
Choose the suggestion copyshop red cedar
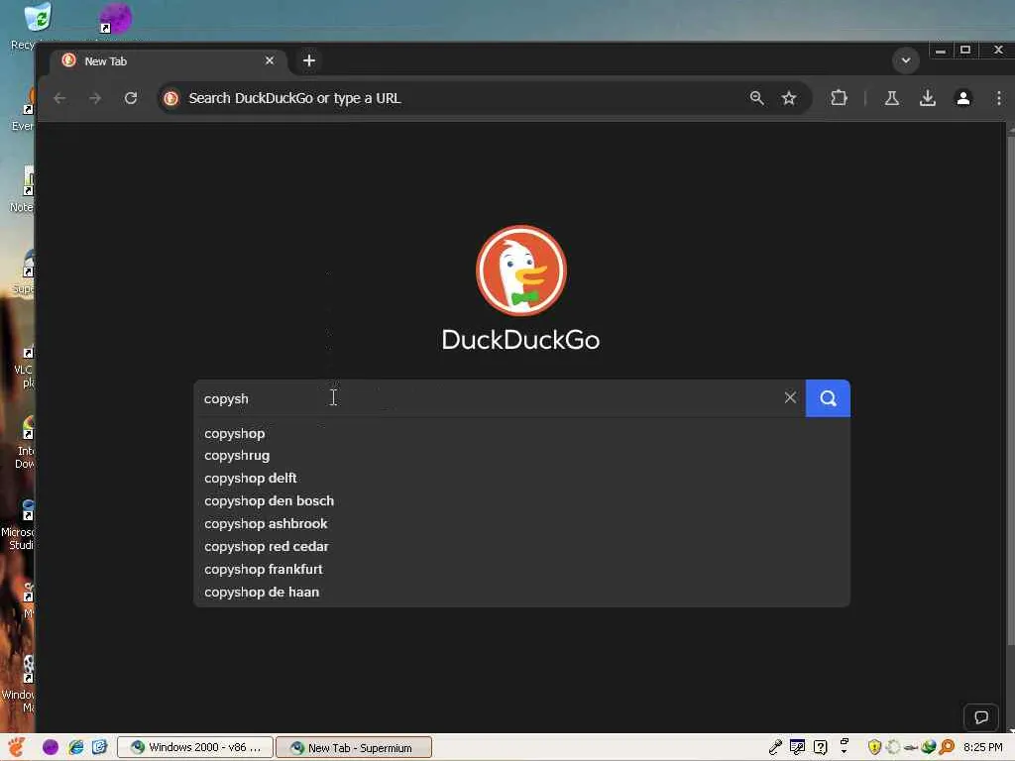click(521, 546)
